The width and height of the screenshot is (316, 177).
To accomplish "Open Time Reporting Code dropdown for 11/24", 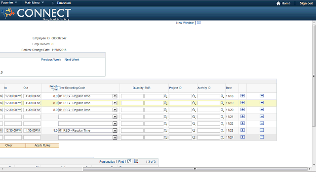I will [x=115, y=138].
